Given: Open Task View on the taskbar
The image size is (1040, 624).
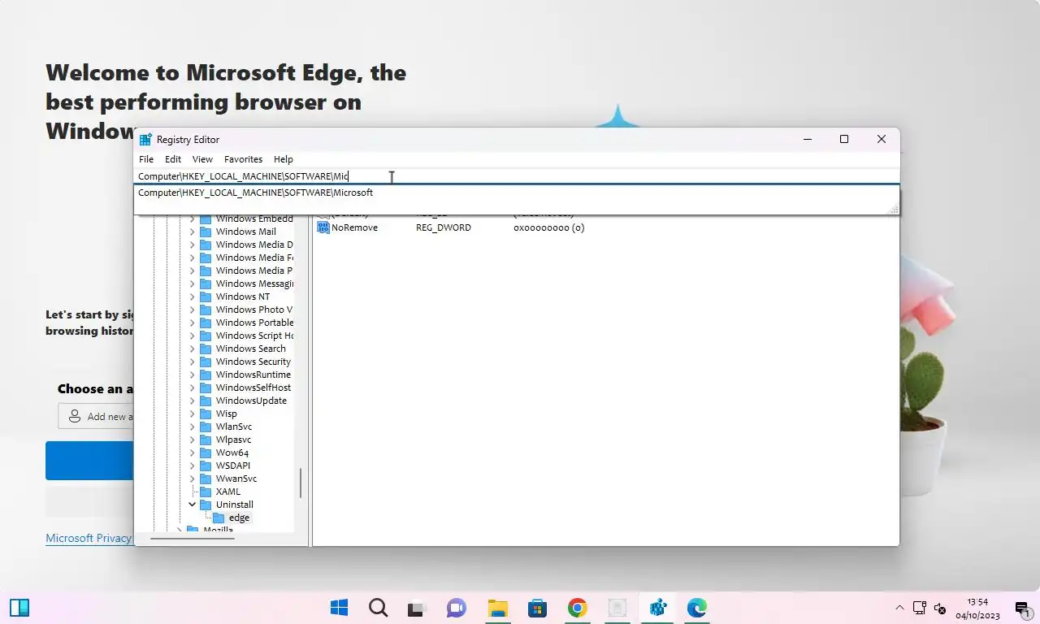Looking at the screenshot, I should (418, 608).
